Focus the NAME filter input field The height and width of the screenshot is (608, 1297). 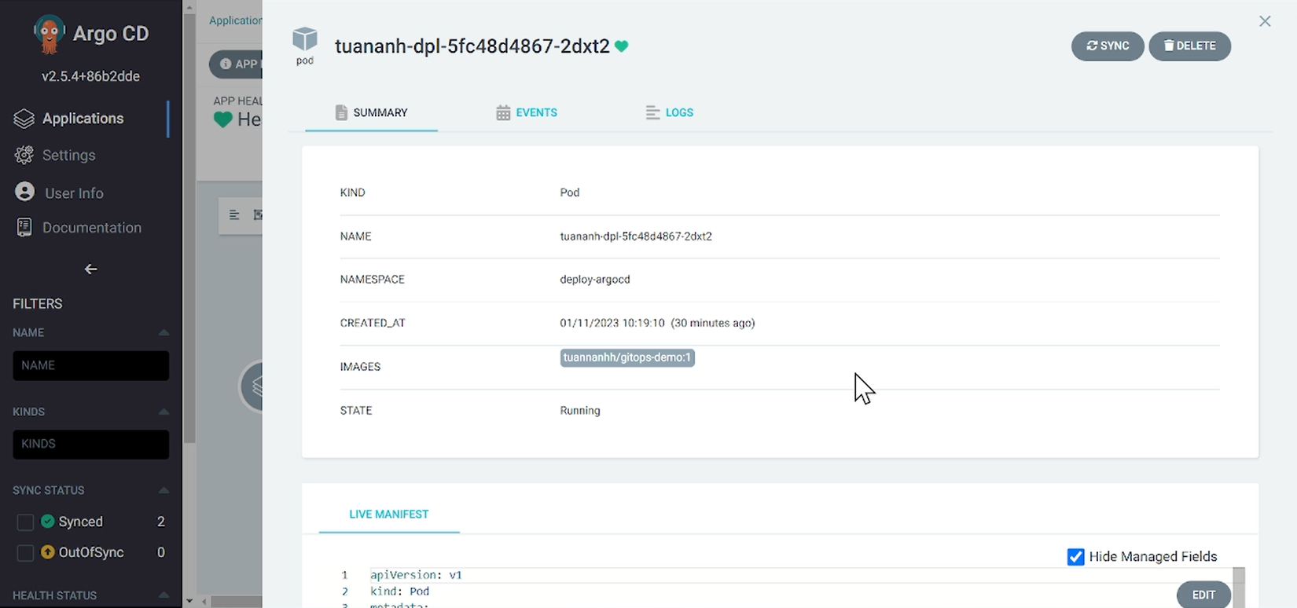(x=90, y=365)
